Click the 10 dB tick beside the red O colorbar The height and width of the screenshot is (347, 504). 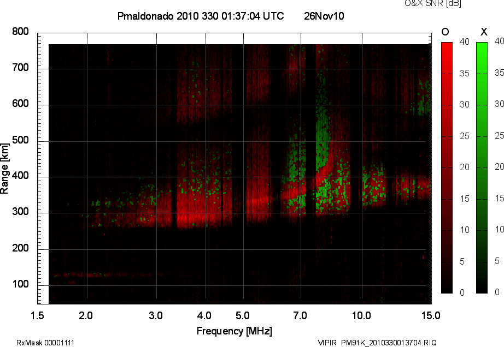pyautogui.click(x=465, y=230)
